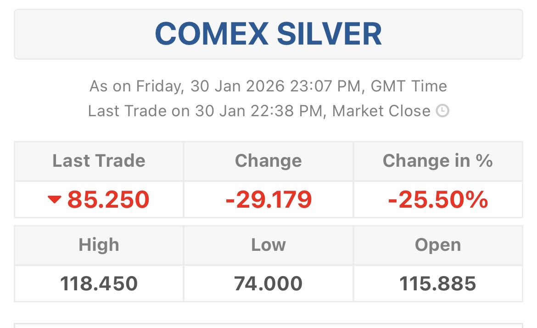Viewport: 537px width, 328px height.
Task: Select the Low column header
Action: tap(268, 245)
